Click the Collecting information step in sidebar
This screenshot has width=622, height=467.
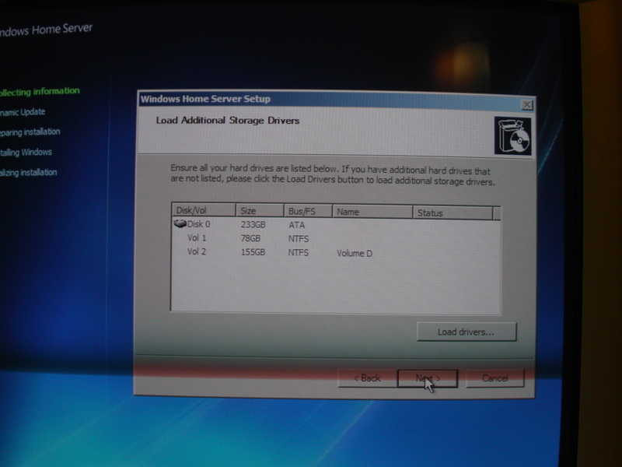point(39,92)
